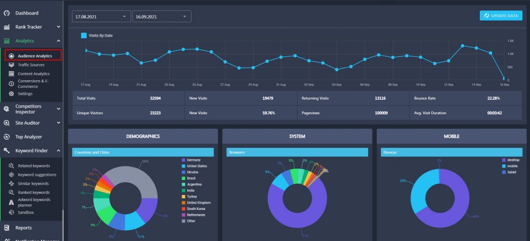Open the 16.09.2021 end date dropdown
Viewport: 530px width, 241px height.
pos(162,16)
